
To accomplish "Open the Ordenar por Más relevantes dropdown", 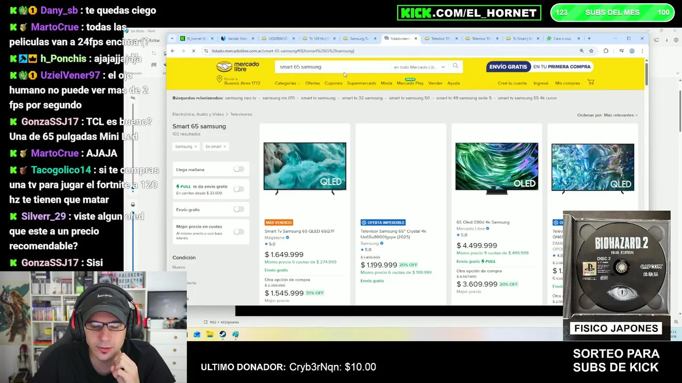I will 621,115.
